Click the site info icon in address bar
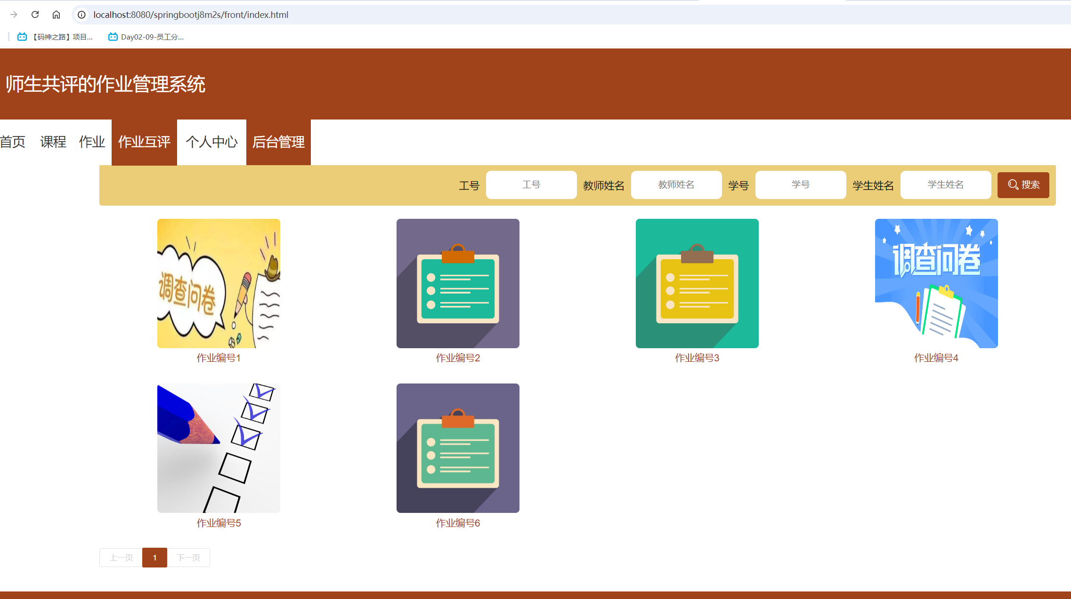 [81, 15]
